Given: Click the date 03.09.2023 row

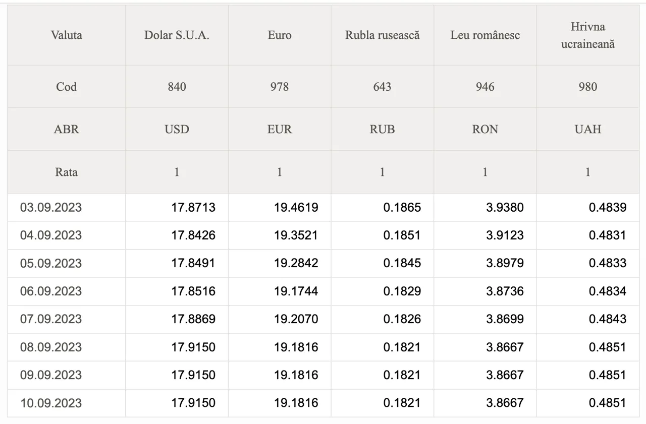Looking at the screenshot, I should click(x=323, y=207).
